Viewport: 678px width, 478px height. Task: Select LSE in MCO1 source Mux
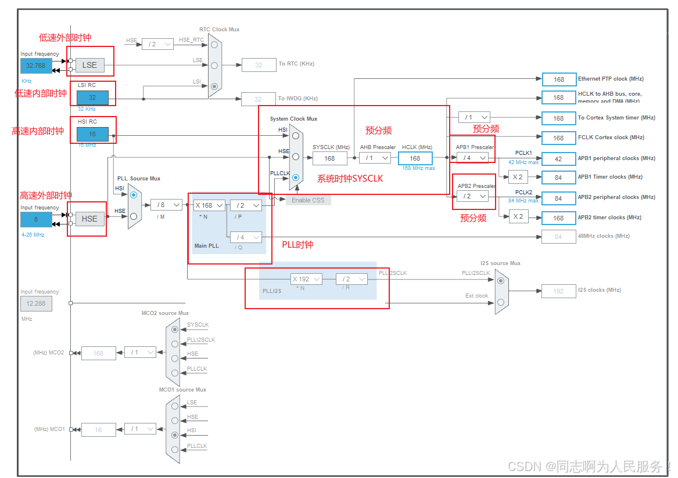click(x=175, y=406)
